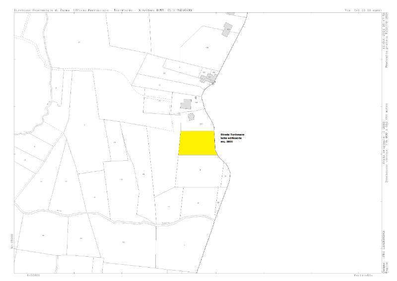Select the 'lotto edificabile' annotation line
The height and width of the screenshot is (281, 397).
click(x=231, y=139)
